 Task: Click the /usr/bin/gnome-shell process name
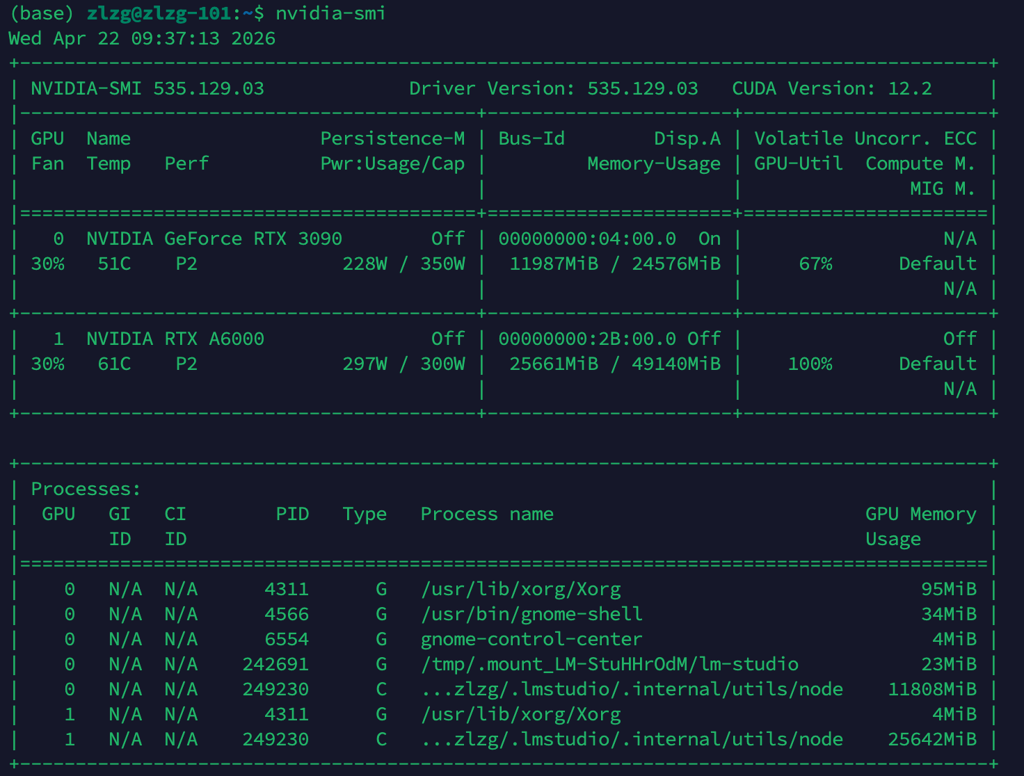pos(531,614)
